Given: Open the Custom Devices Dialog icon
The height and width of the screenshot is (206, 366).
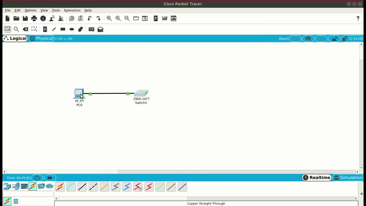Looking at the screenshot, I should [x=145, y=19].
